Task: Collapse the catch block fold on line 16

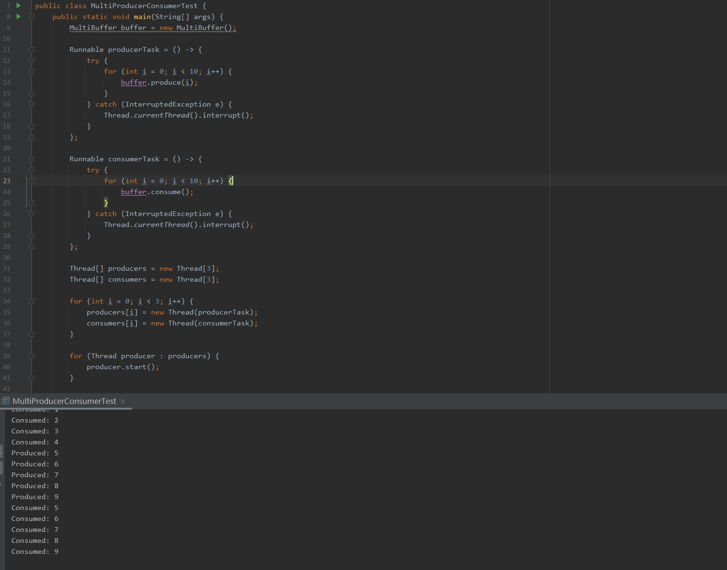Action: [x=31, y=104]
